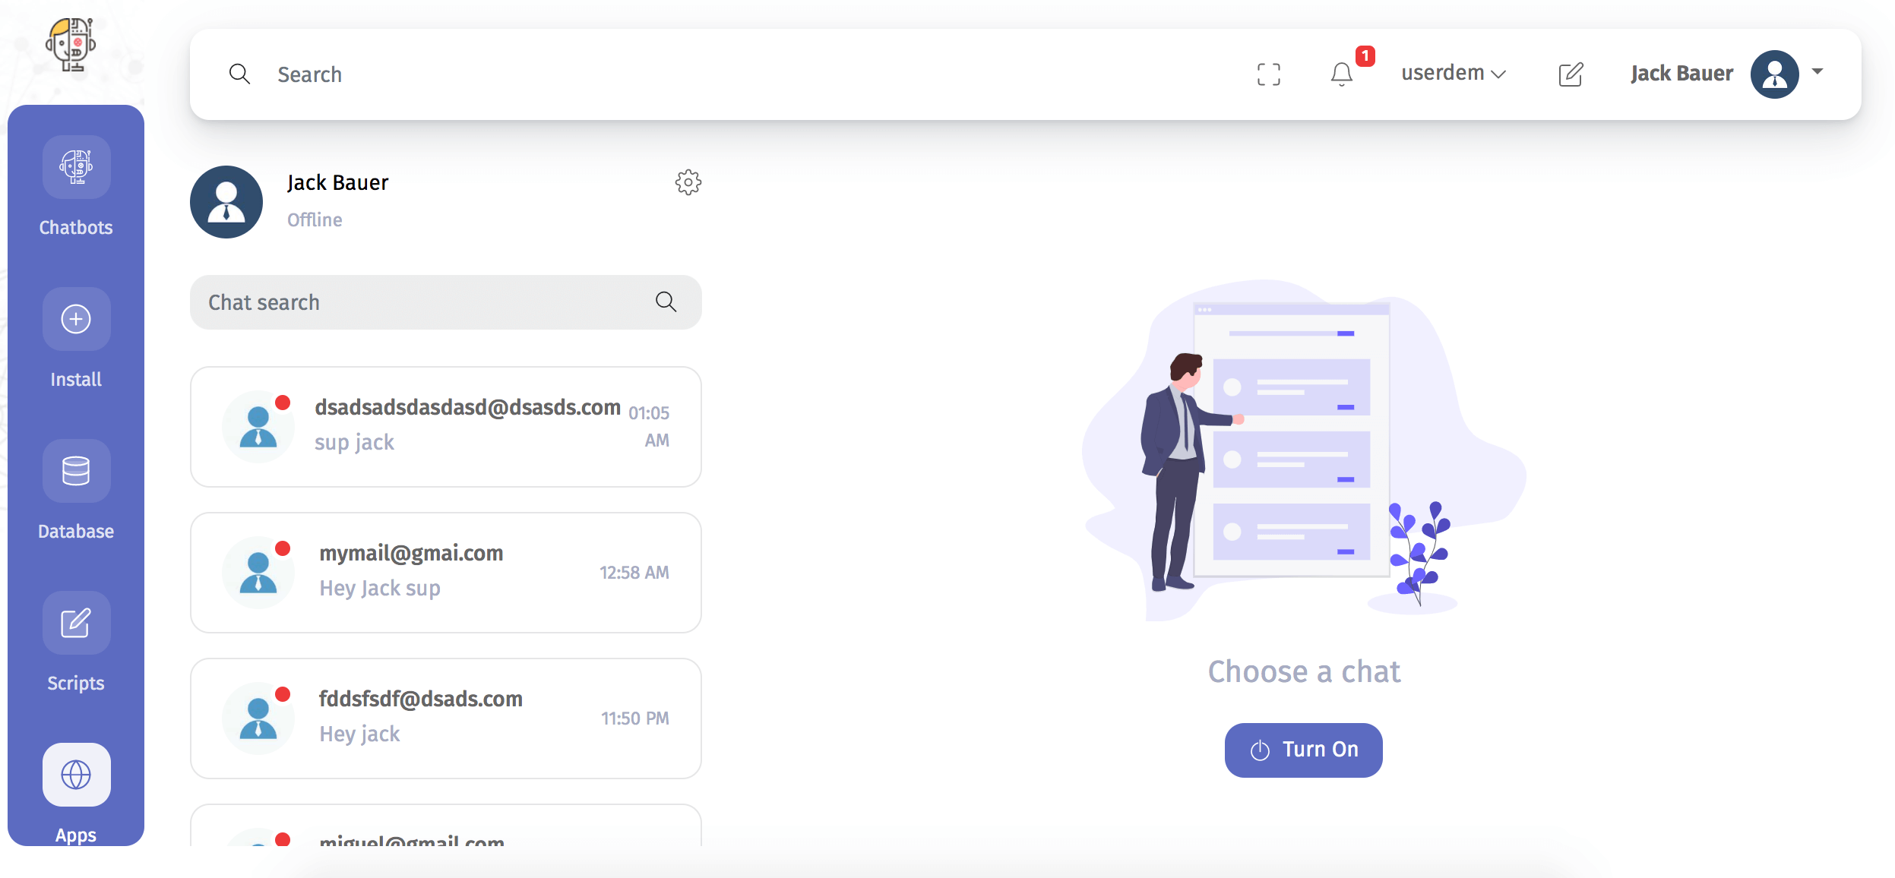This screenshot has height=878, width=1895.
Task: Click Turn On button to enable chatbot
Action: 1305,749
